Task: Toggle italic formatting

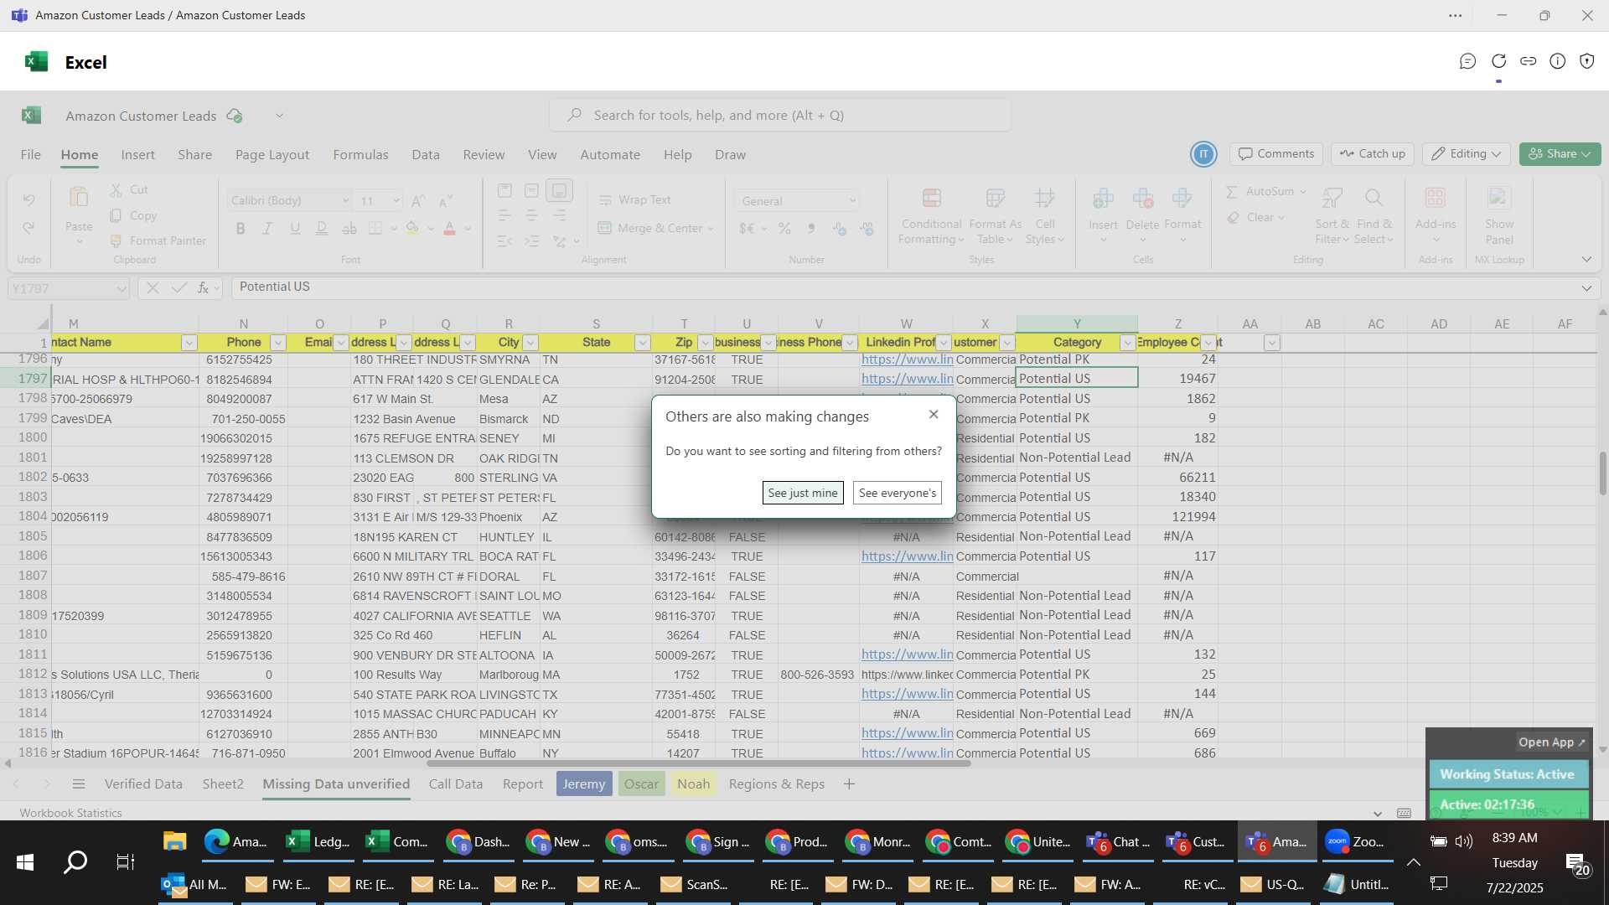Action: coord(267,228)
